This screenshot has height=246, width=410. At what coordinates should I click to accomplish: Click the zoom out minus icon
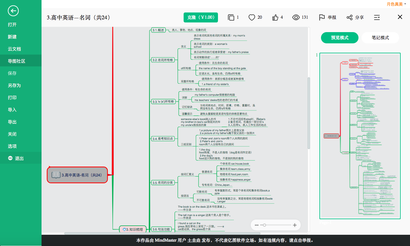coord(257,225)
